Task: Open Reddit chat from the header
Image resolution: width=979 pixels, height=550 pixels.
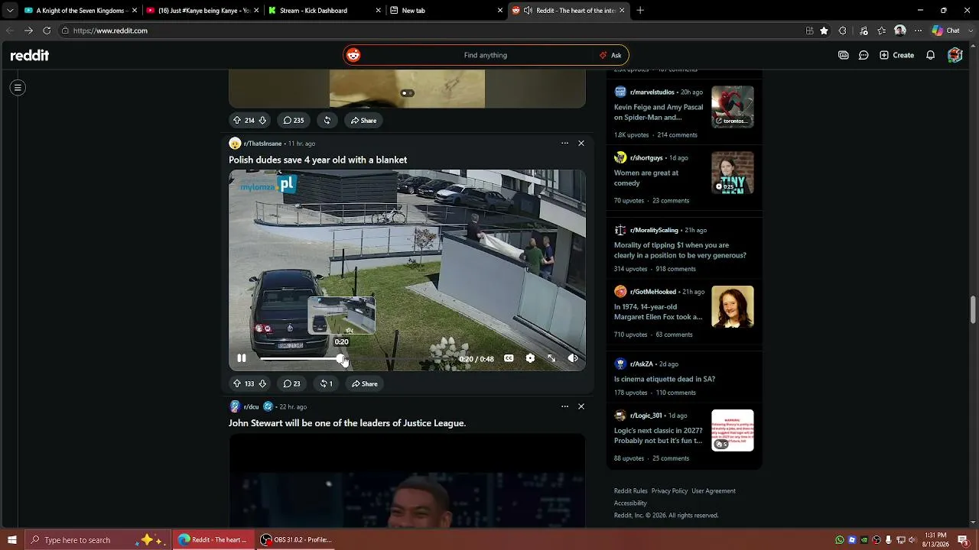Action: click(864, 55)
